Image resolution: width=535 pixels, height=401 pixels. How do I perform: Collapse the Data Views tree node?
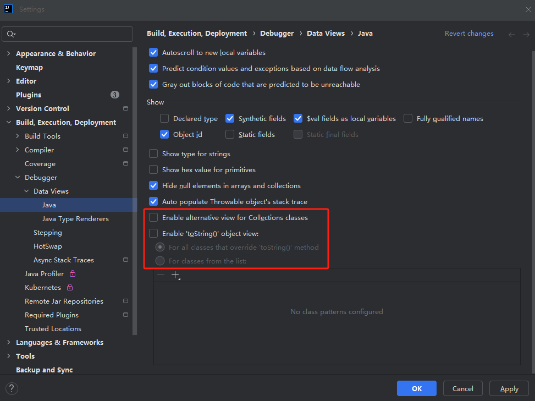click(26, 191)
